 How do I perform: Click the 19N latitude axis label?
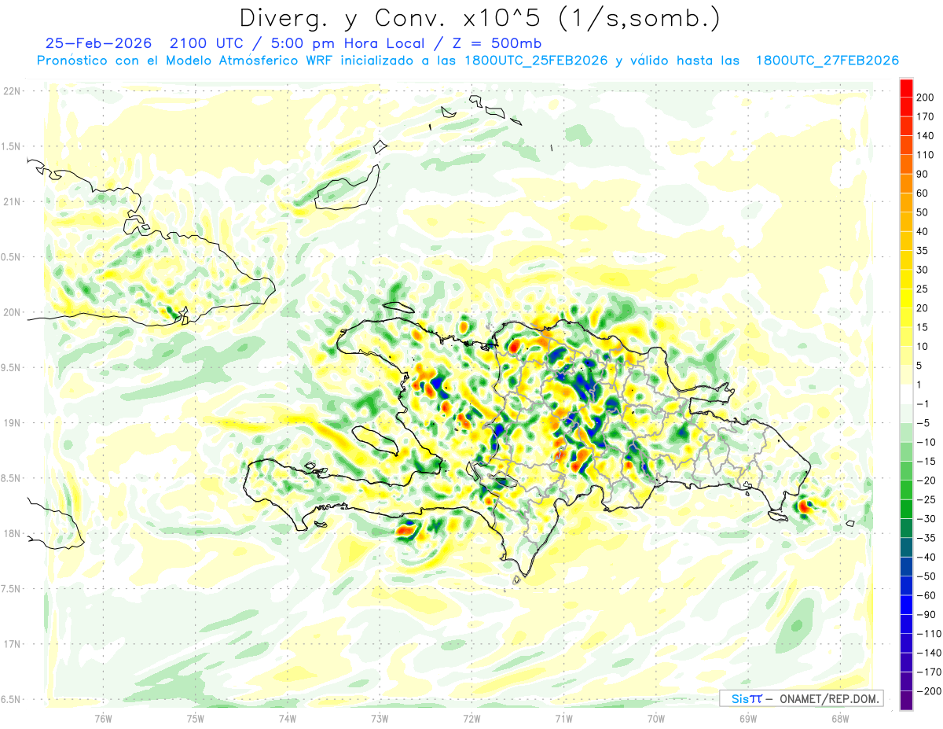point(12,423)
